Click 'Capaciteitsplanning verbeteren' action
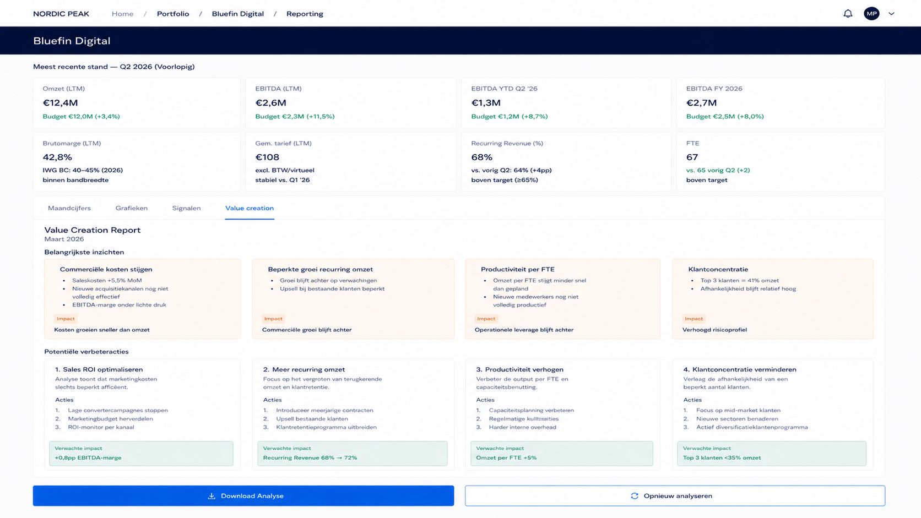The image size is (921, 518). (x=531, y=410)
